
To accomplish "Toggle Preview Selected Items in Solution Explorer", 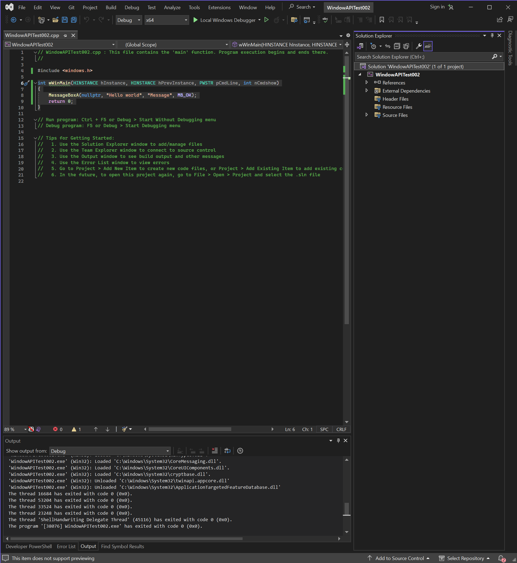I will (428, 46).
